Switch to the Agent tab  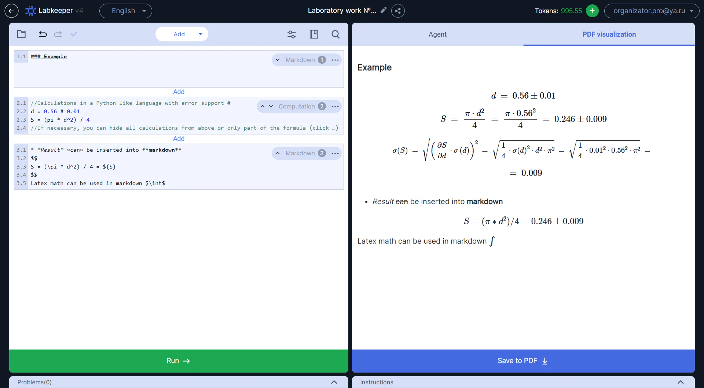click(437, 34)
